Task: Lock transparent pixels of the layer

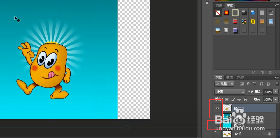Action: tap(227, 100)
